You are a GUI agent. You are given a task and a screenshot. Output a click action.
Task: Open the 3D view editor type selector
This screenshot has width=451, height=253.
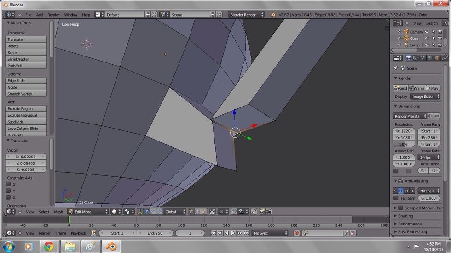pos(11,211)
